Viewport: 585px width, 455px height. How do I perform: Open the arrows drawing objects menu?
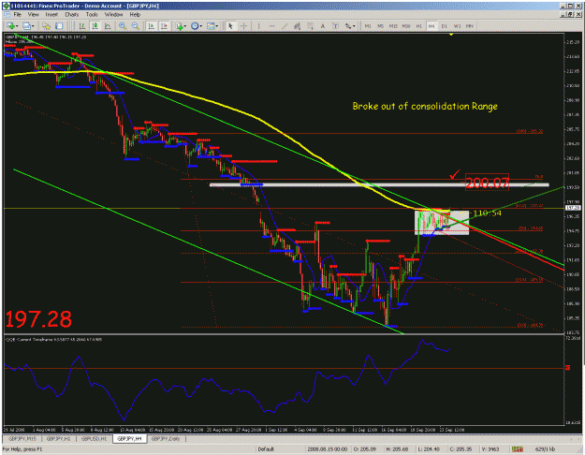click(x=348, y=26)
